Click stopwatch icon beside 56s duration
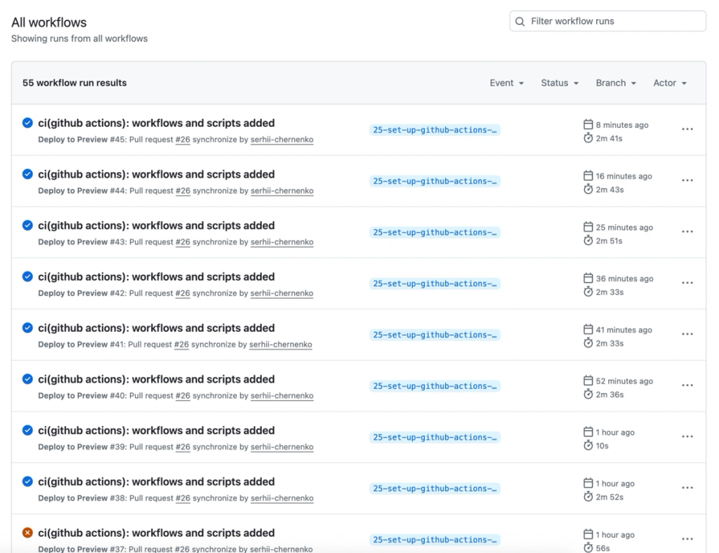This screenshot has height=553, width=719. click(588, 547)
